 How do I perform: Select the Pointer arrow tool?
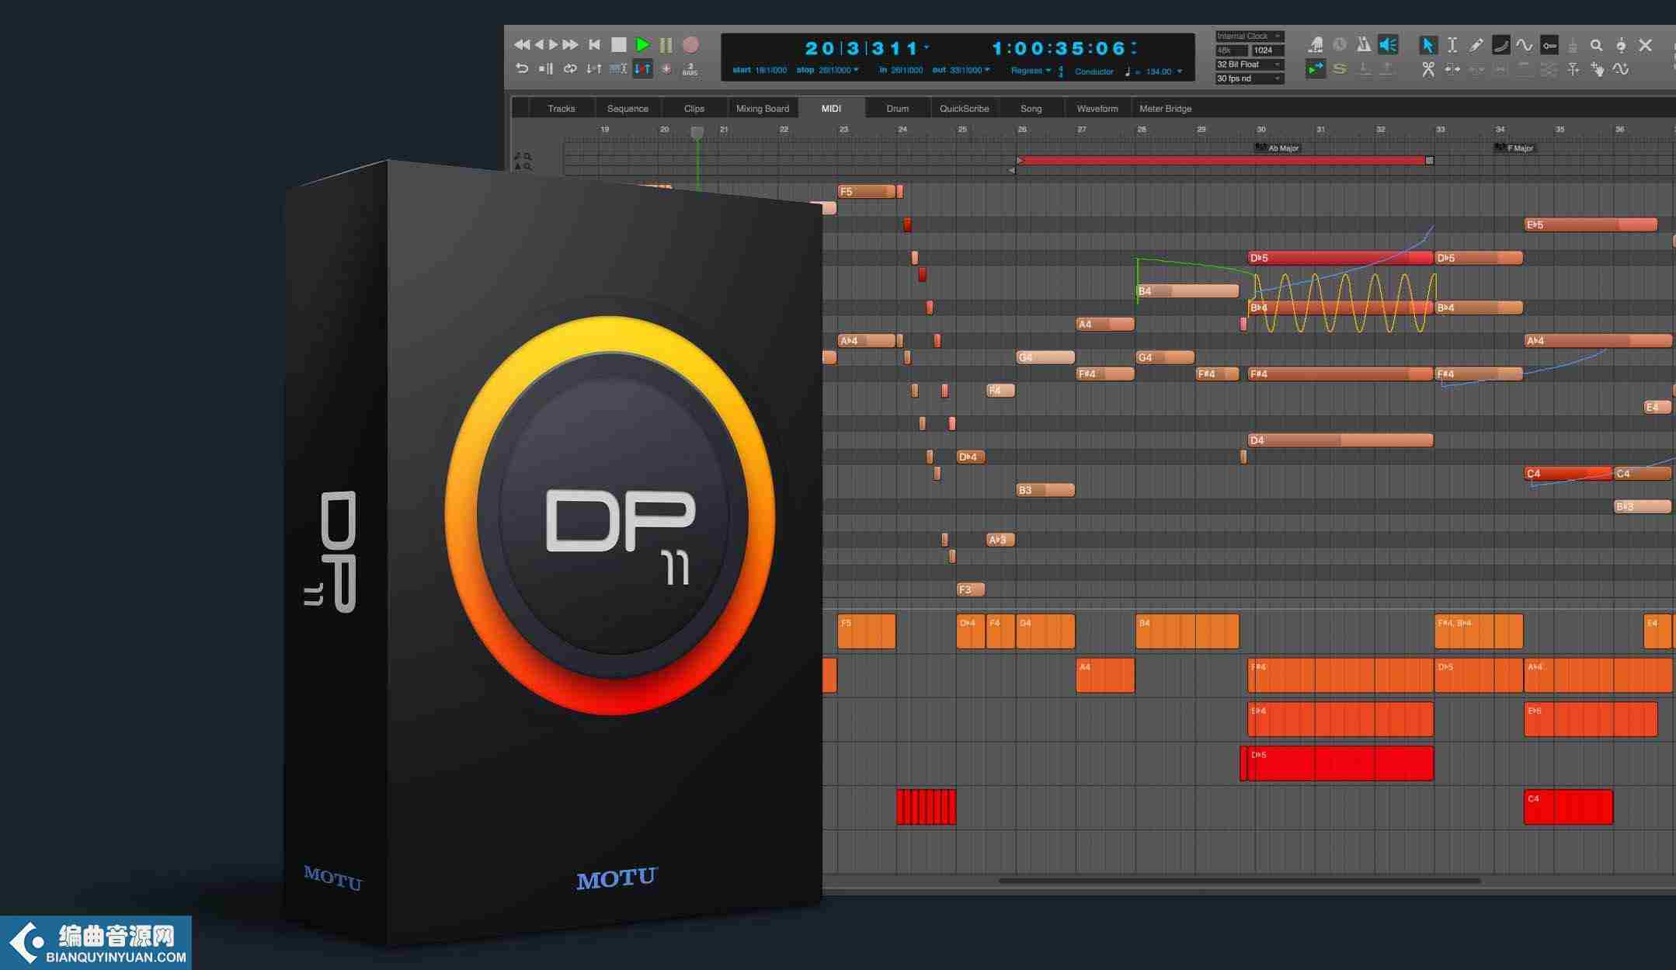click(x=1427, y=45)
